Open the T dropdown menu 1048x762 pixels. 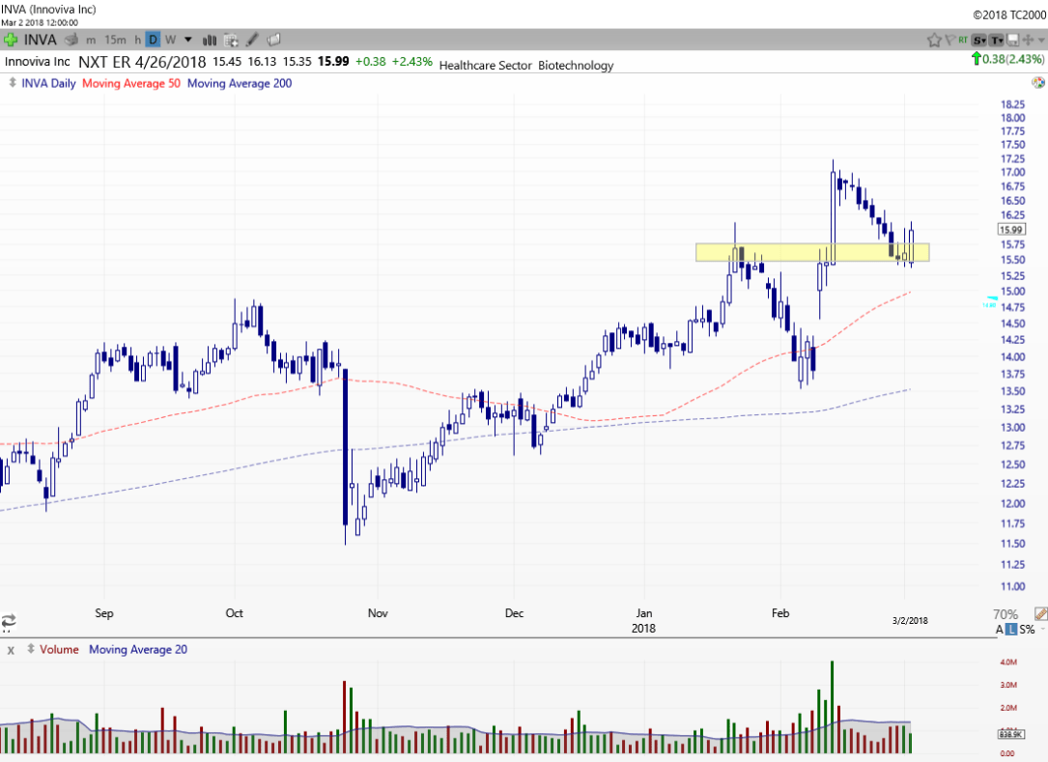coord(996,40)
